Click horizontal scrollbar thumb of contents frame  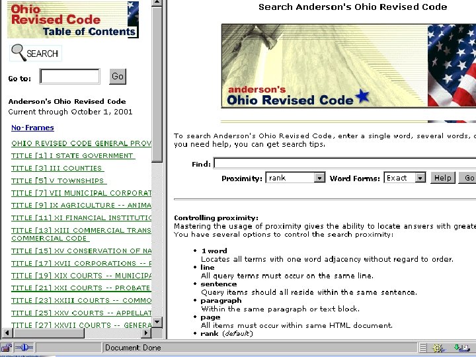point(48,333)
